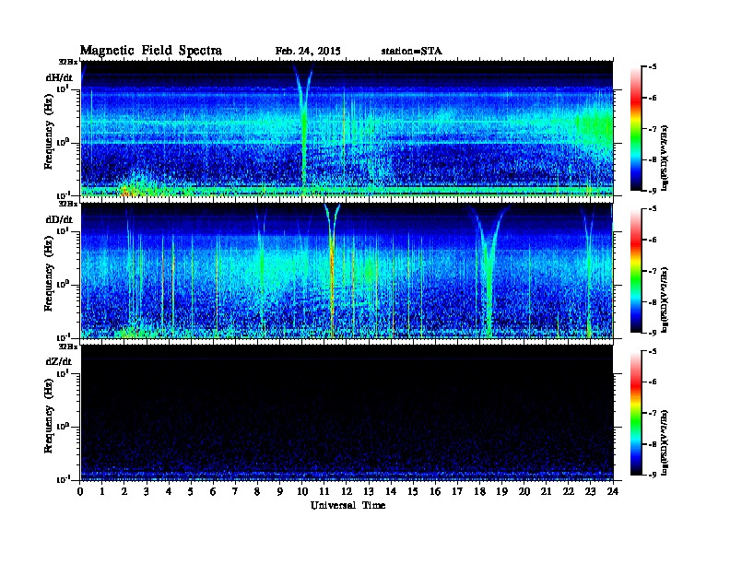The width and height of the screenshot is (730, 564).
Task: Click the "Magnetic Field Spectra" title
Action: click(x=151, y=51)
